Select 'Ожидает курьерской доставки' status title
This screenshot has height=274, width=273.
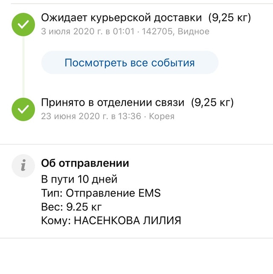[122, 17]
